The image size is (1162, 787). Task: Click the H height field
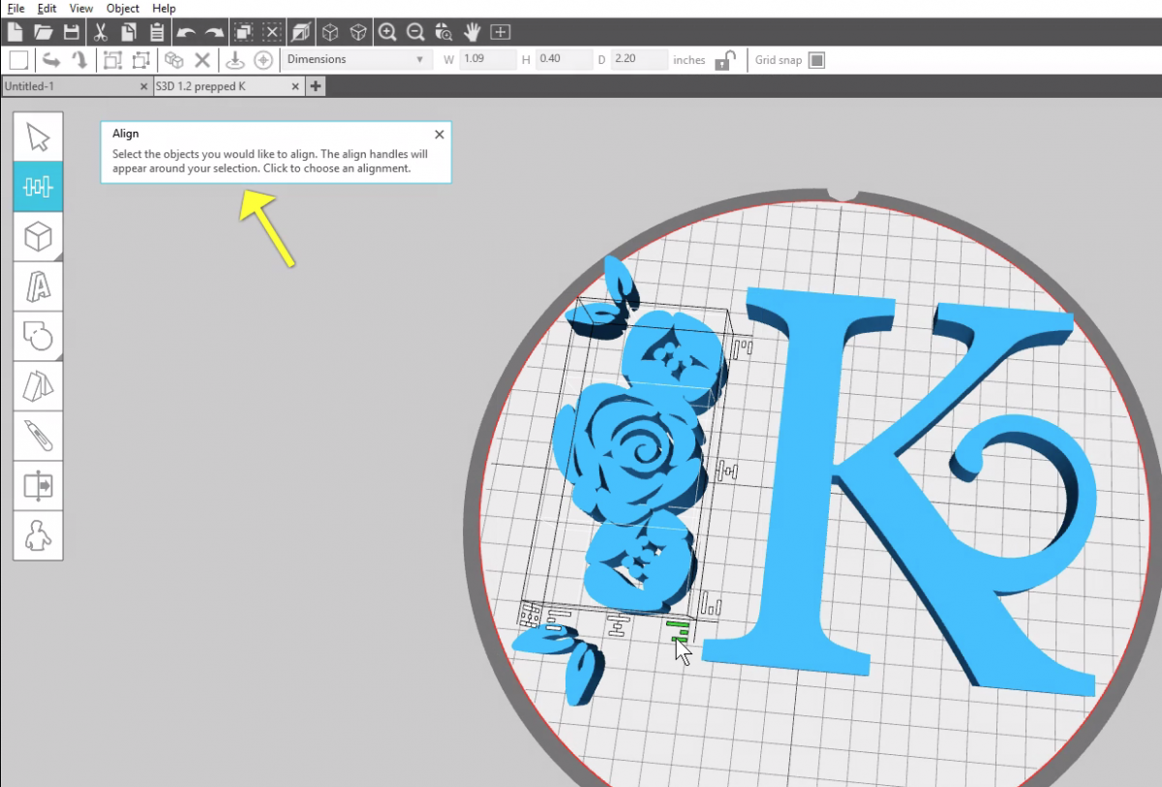point(564,60)
